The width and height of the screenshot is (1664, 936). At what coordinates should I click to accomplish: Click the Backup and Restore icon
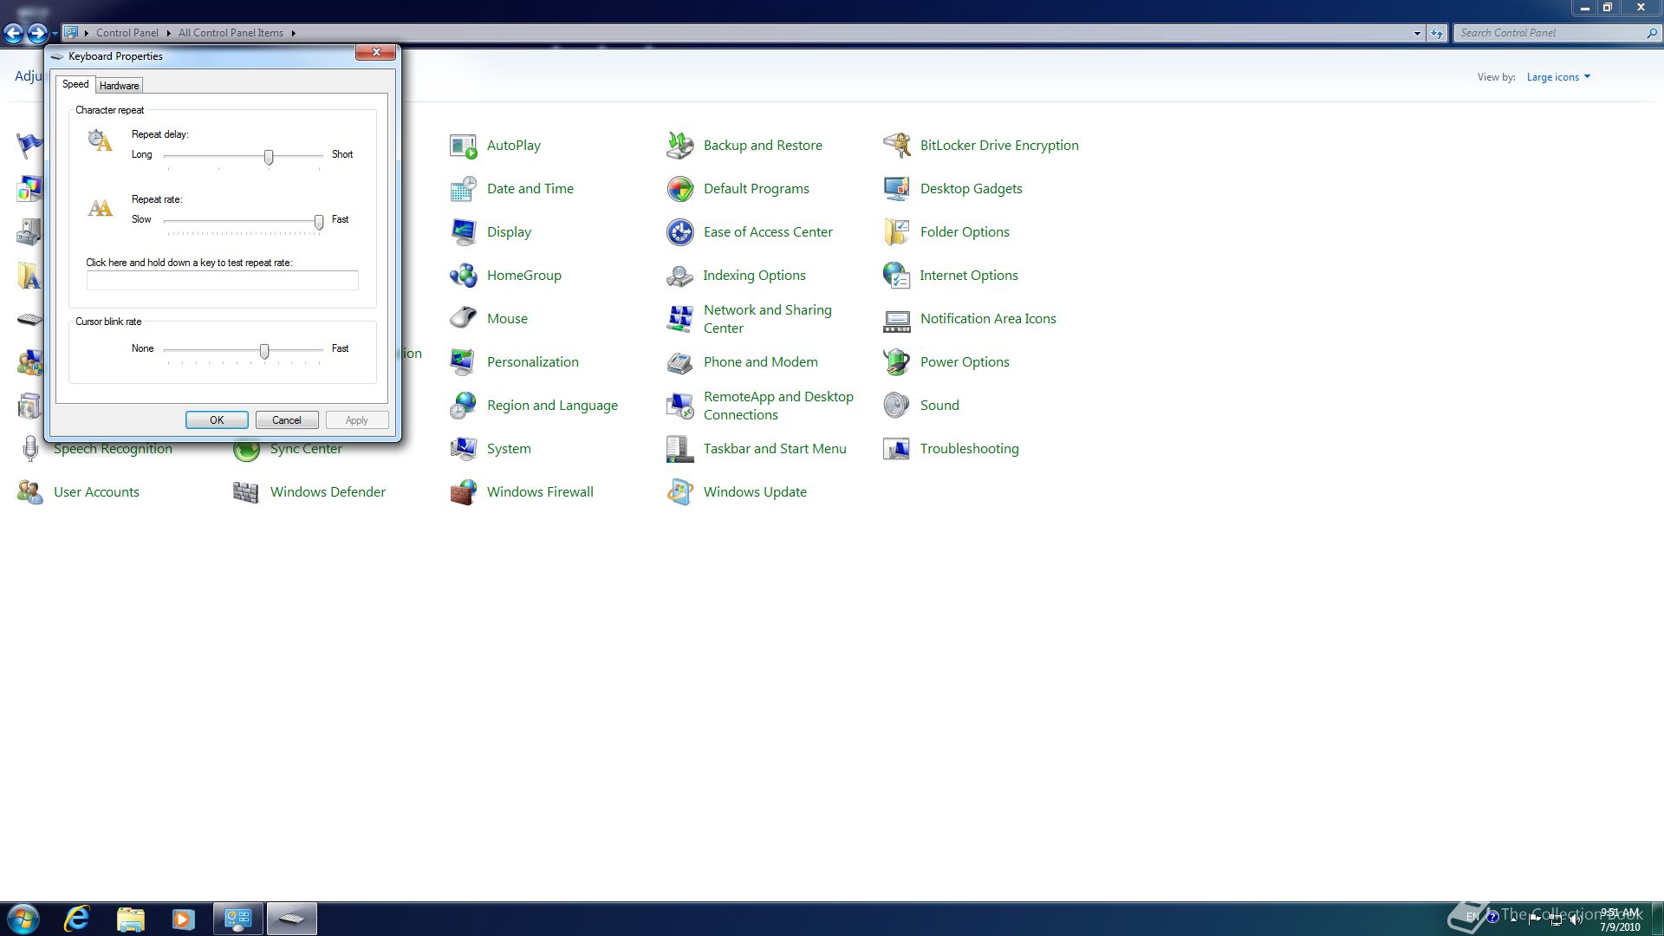tap(680, 146)
